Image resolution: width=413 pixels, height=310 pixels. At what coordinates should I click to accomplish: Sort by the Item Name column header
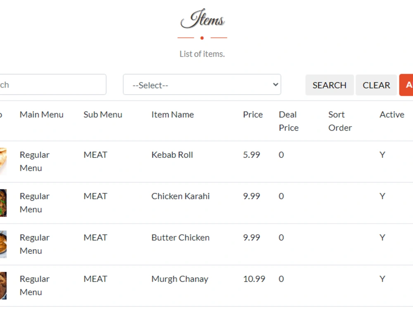(x=173, y=114)
